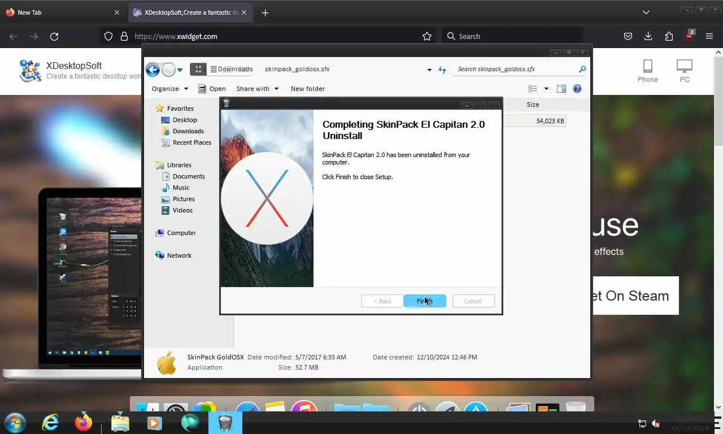Open the More view options arrow

pyautogui.click(x=546, y=89)
